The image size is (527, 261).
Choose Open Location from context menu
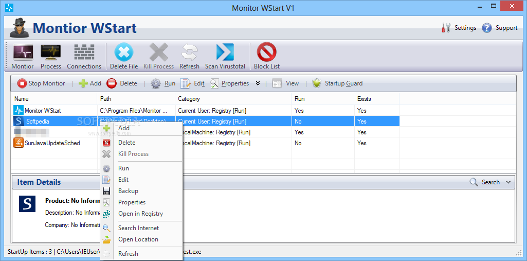coord(141,239)
